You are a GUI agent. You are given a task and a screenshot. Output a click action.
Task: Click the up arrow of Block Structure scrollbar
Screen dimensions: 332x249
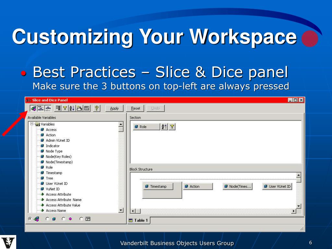[299, 175]
